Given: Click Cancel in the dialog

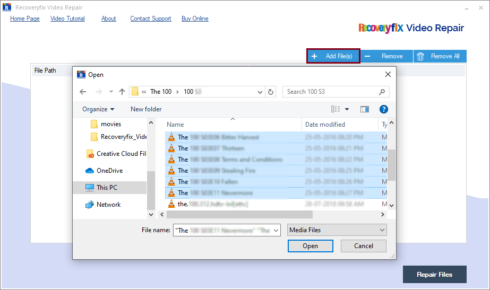Looking at the screenshot, I should [364, 246].
